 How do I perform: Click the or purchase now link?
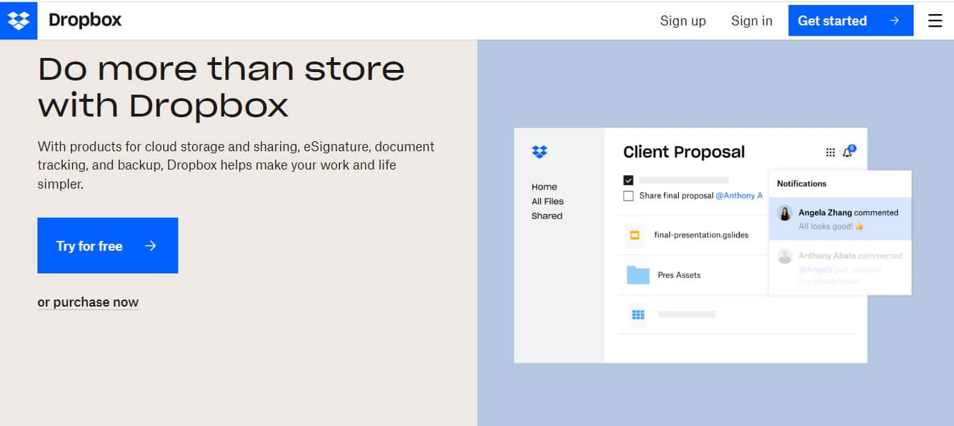[88, 302]
